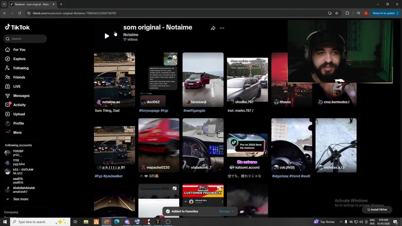Go back to previous page
This screenshot has height=226, width=402.
[x=4, y=13]
